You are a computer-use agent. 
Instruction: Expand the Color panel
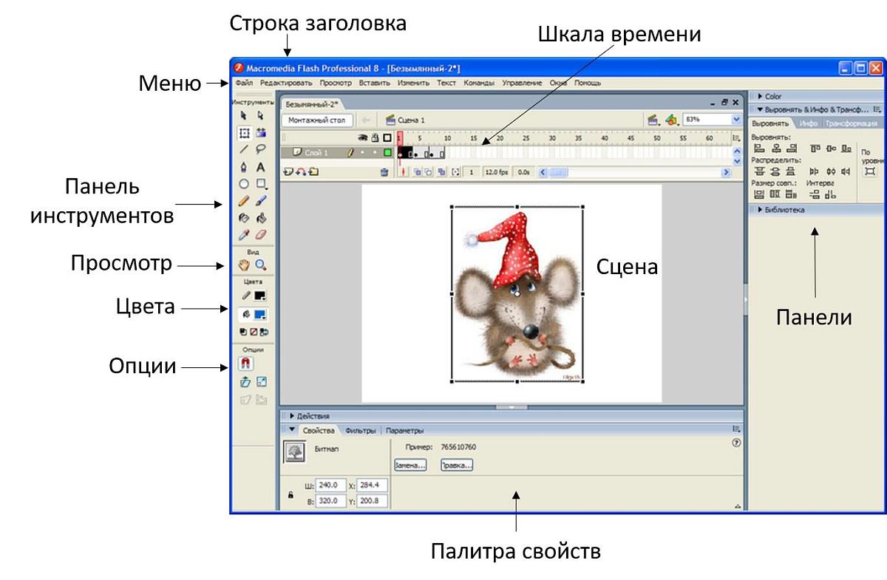(759, 96)
